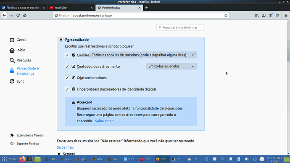290x163 pixels.
Task: Select the Sempre radio button
Action: (59, 154)
